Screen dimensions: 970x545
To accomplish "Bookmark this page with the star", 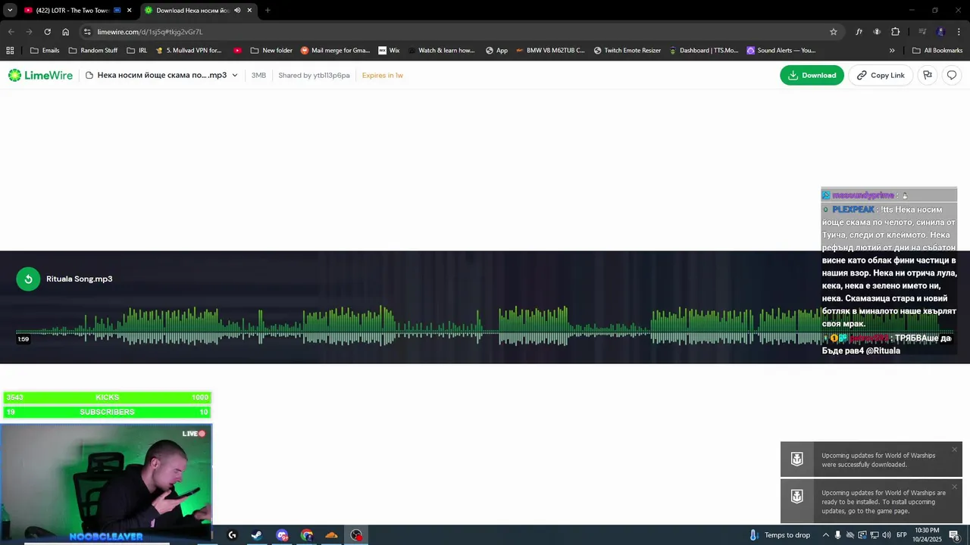I will tap(834, 32).
